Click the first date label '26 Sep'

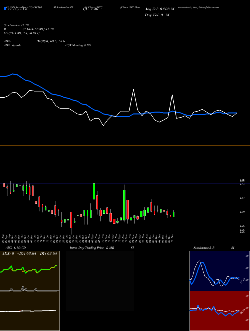point(4,238)
